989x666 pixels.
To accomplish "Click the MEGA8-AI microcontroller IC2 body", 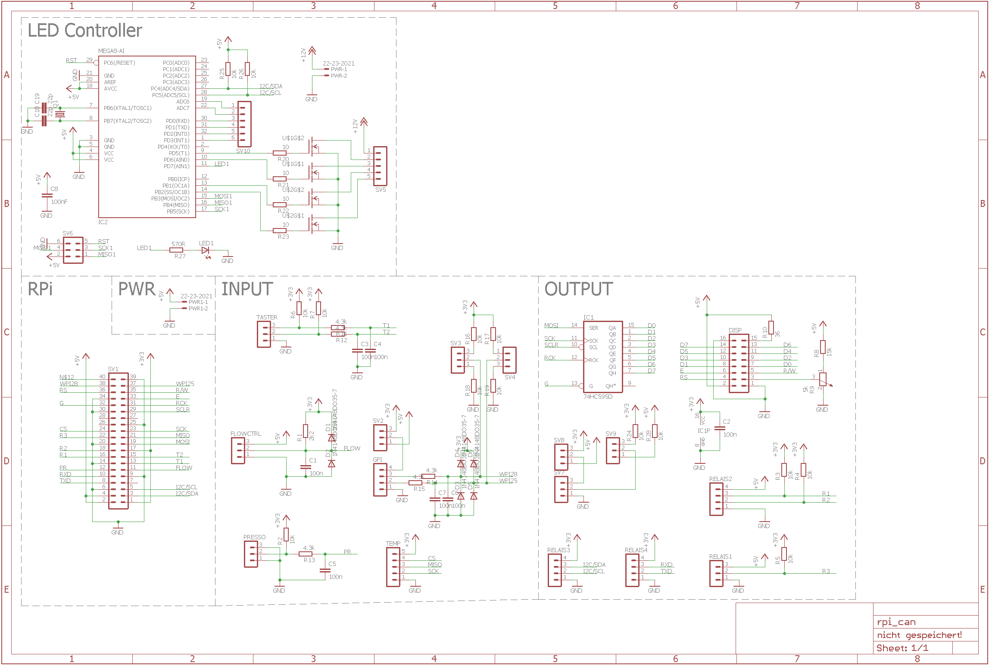I will 147,136.
